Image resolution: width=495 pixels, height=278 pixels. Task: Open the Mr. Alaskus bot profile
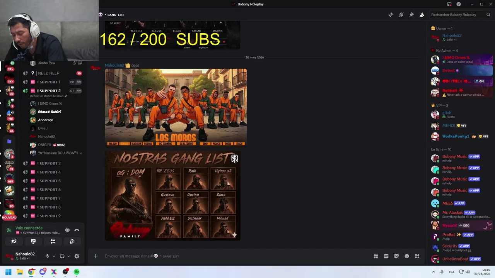click(x=462, y=214)
